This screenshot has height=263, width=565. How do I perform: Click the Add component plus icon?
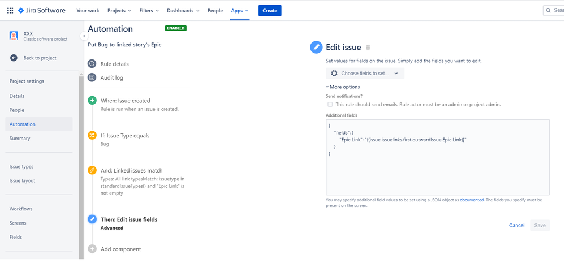[92, 249]
